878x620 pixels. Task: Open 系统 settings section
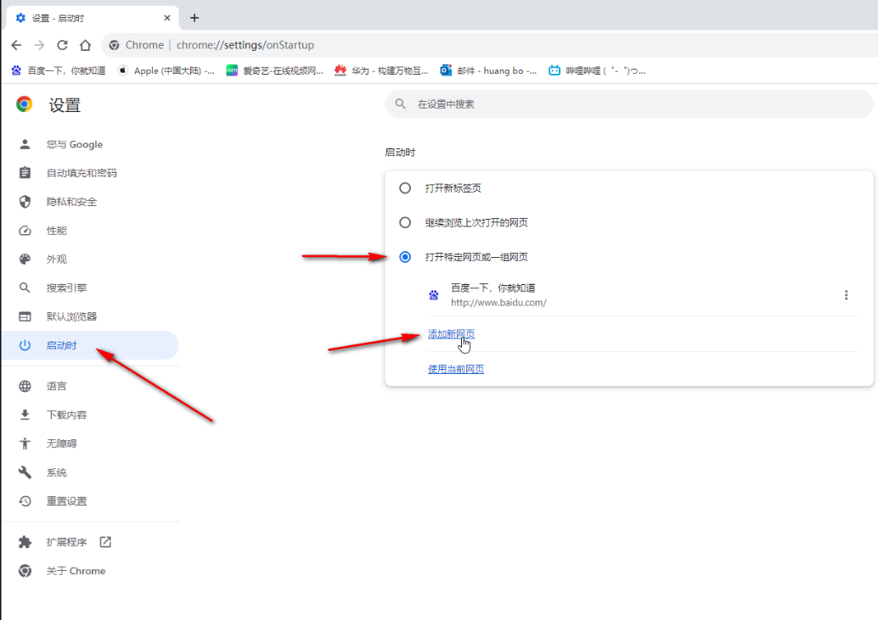pos(90,472)
